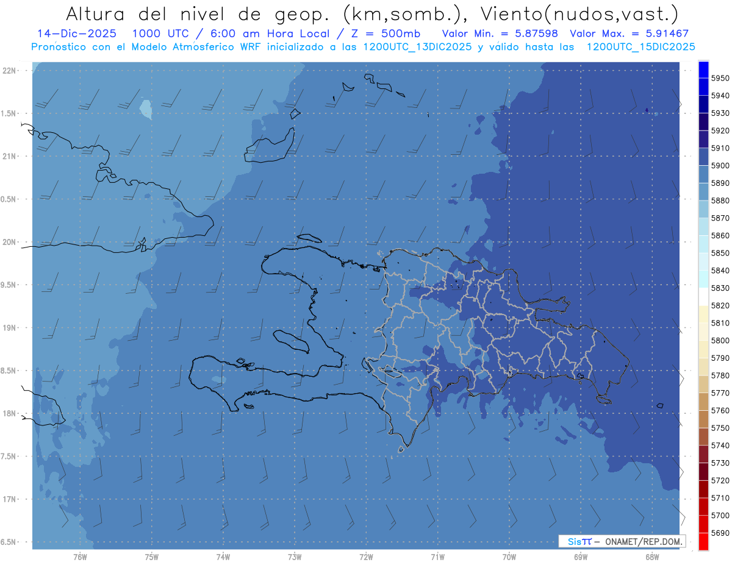Click the legend value 5910
Image resolution: width=732 pixels, height=565 pixels.
720,148
